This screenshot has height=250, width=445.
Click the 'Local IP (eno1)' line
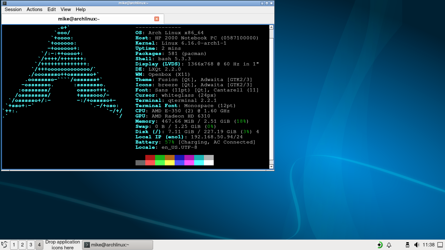point(189,137)
